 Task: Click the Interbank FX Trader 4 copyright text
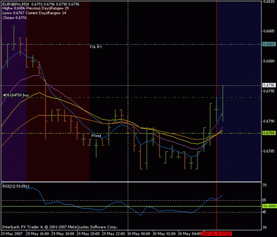(x=60, y=227)
